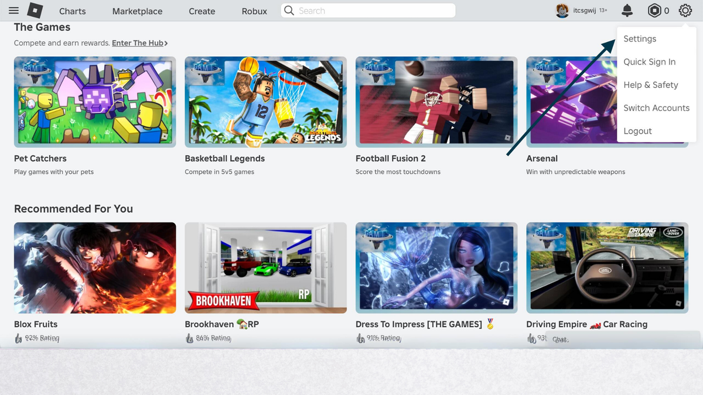
Task: Click into the Search field
Action: point(368,11)
